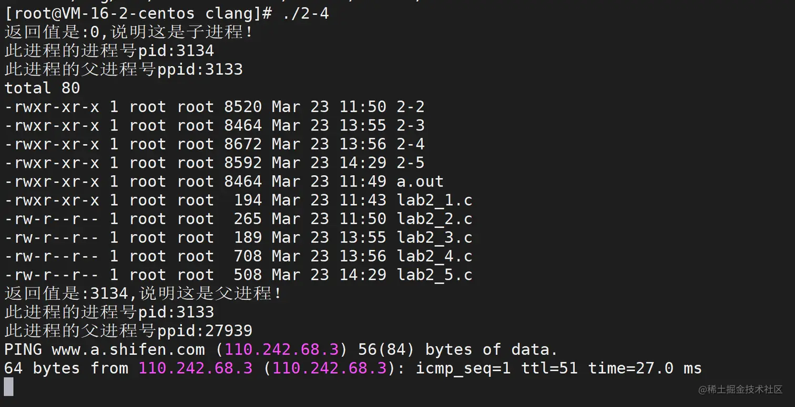Click www.a.shifen.com hostname
The height and width of the screenshot is (407, 795).
128,350
